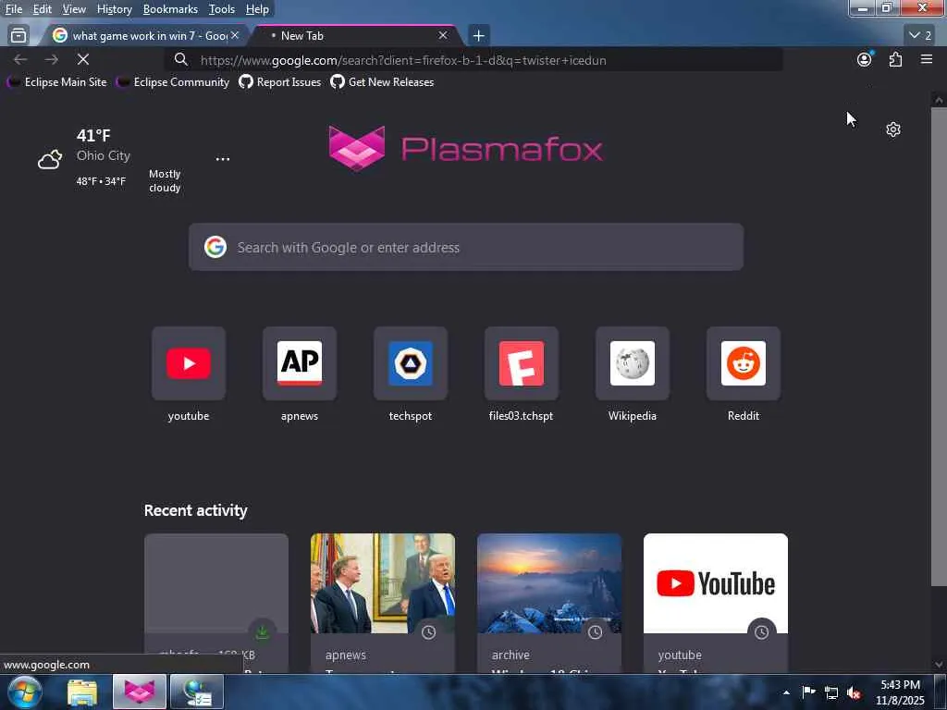
Task: Click the Plasmafox logo
Action: [x=466, y=148]
